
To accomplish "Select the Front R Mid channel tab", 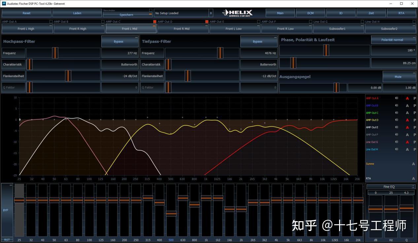I will pos(182,29).
